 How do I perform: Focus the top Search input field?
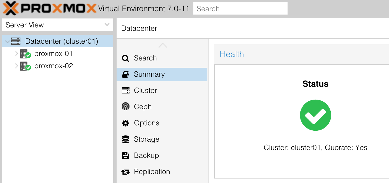[240, 9]
